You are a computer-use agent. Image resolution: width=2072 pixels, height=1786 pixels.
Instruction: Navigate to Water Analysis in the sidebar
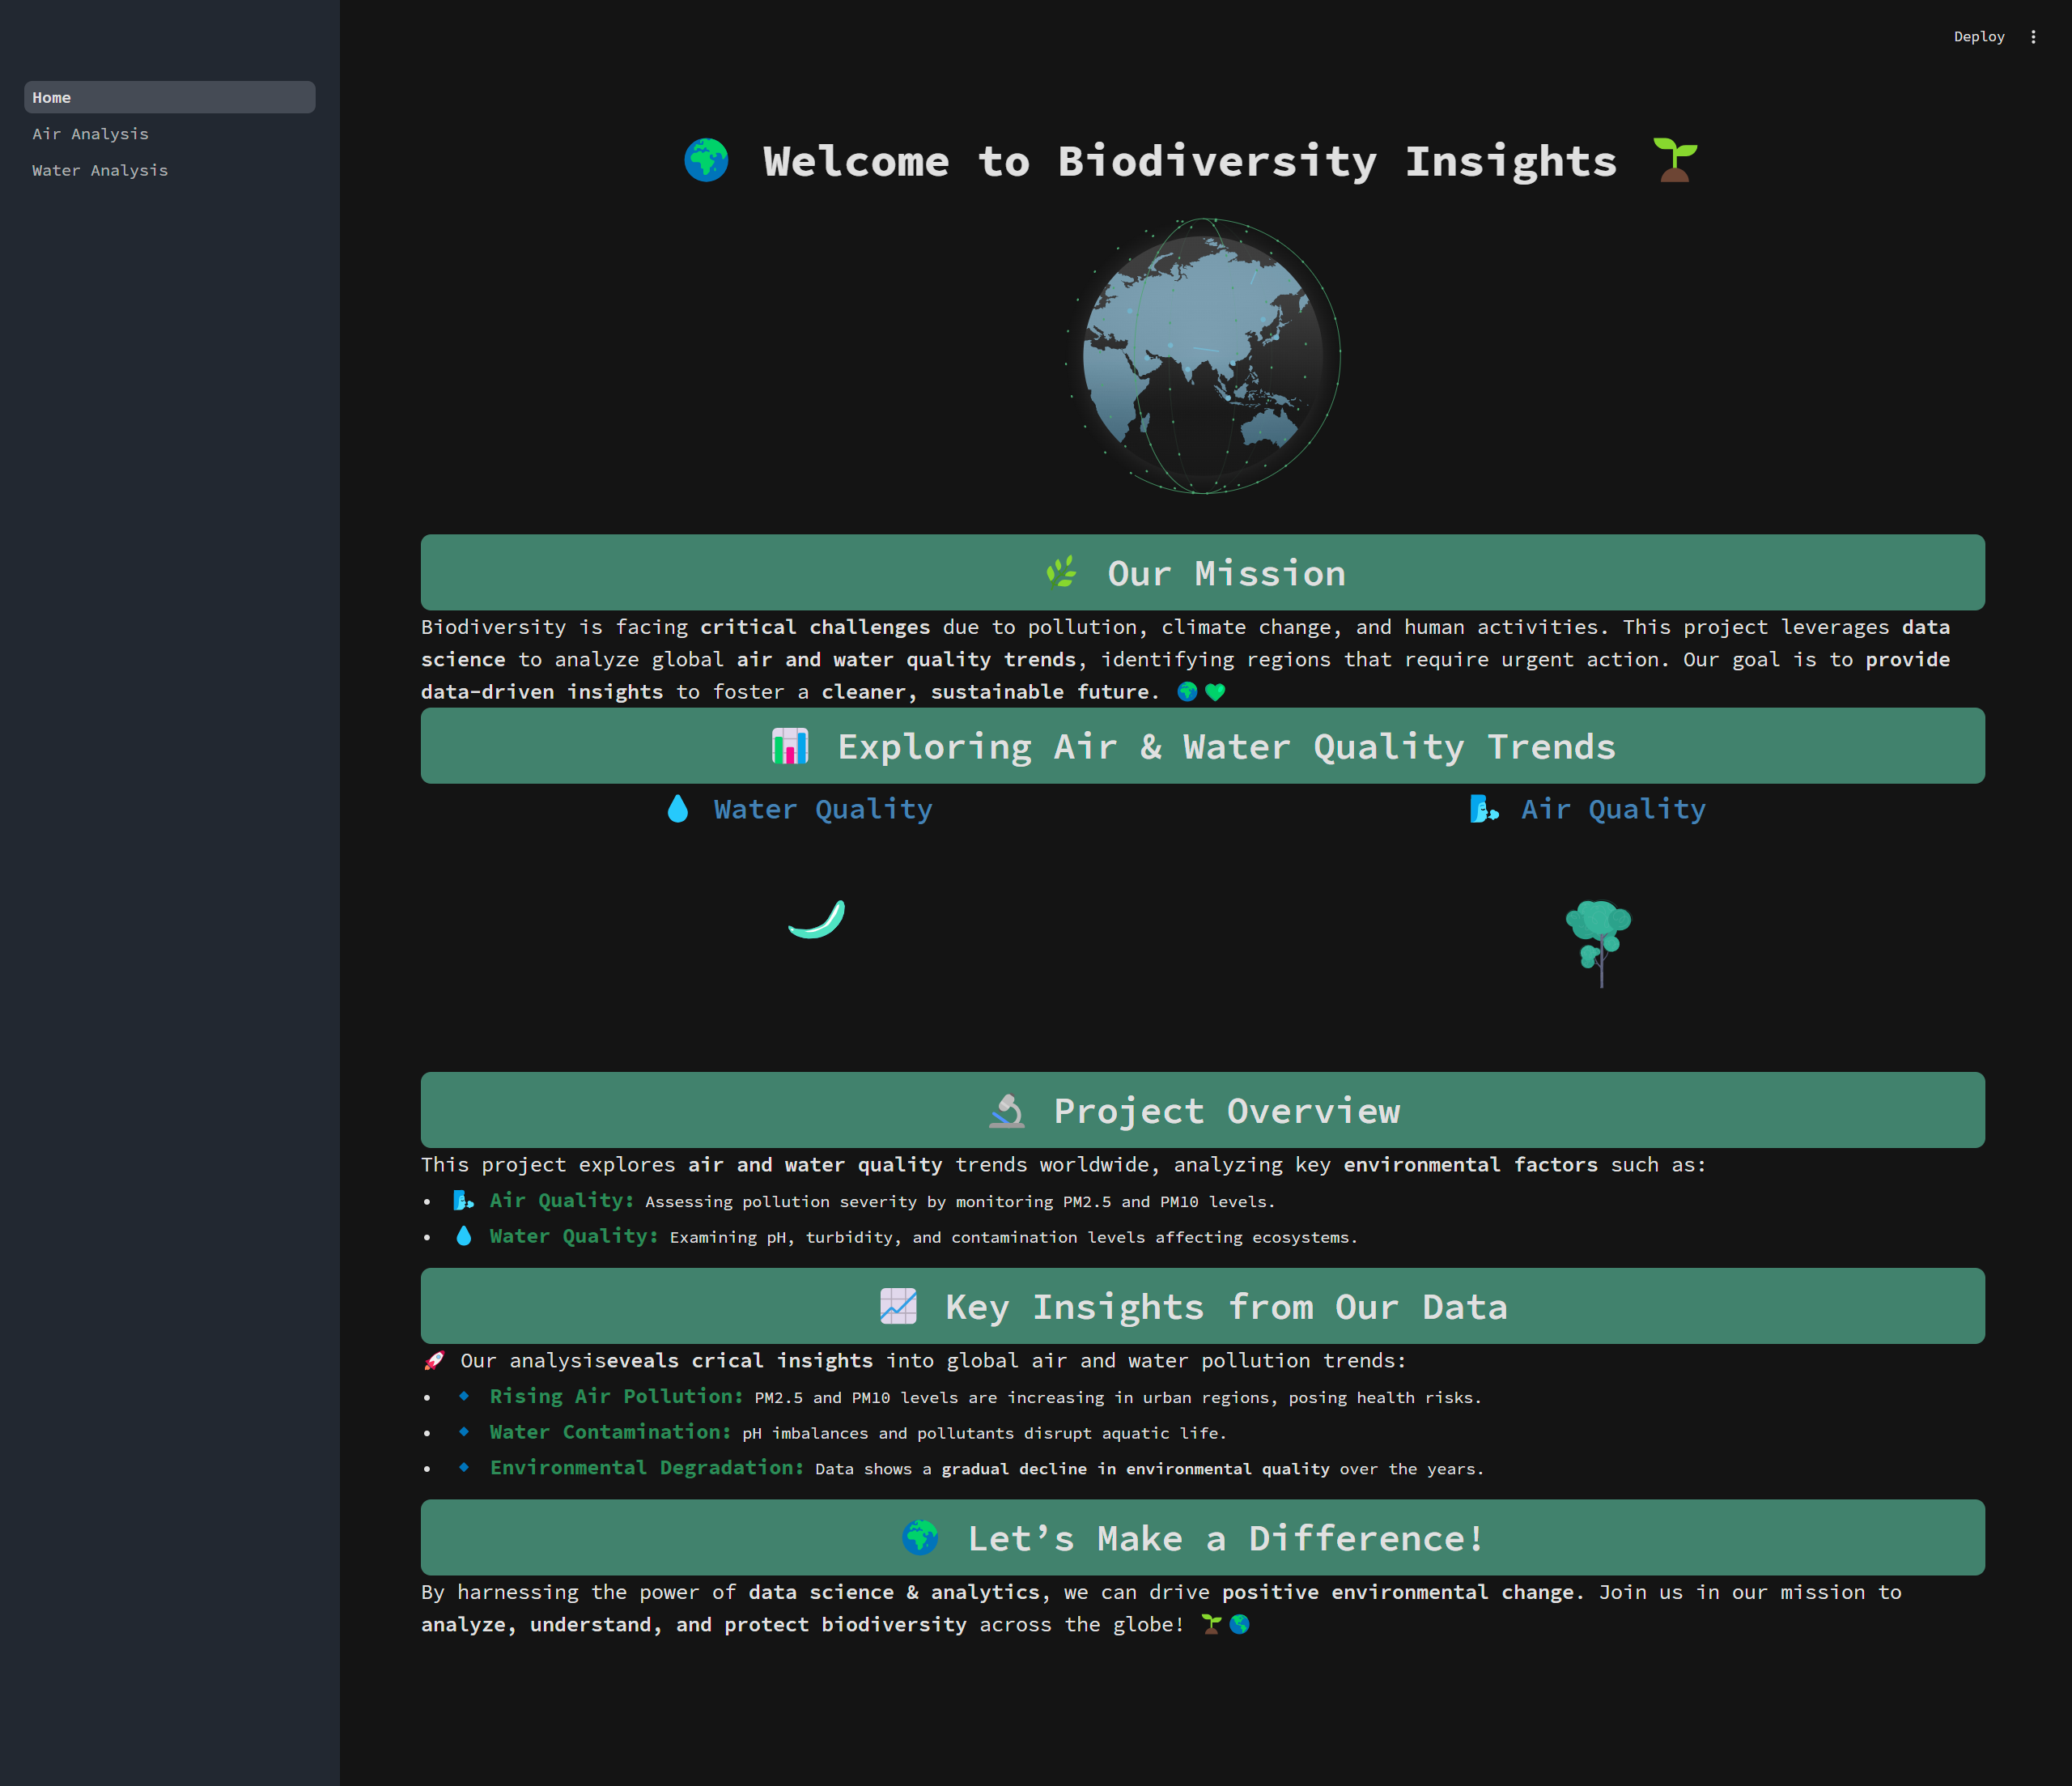click(x=100, y=170)
